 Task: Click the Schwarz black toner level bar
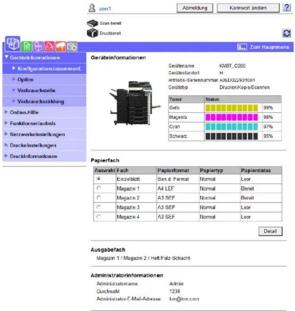point(231,136)
